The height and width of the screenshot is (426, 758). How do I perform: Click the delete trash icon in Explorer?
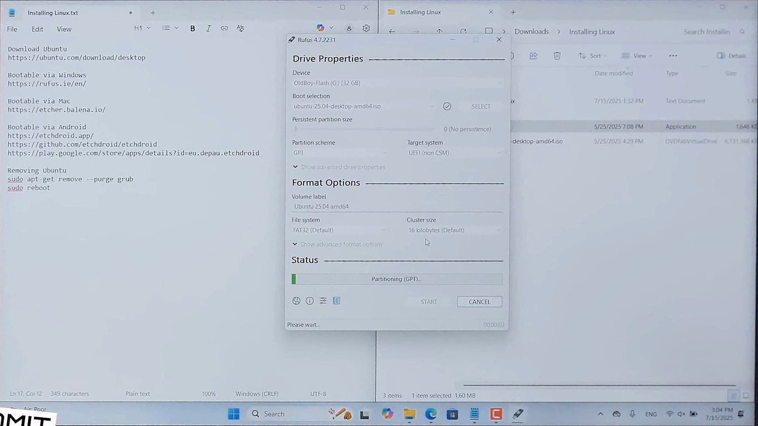557,56
